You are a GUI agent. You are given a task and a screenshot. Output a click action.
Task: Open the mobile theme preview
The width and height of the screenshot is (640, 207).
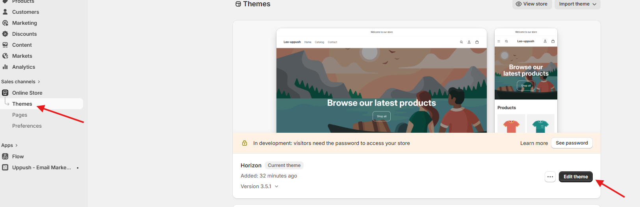coord(526,81)
